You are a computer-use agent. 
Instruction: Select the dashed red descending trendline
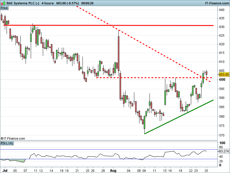[x=144, y=44]
